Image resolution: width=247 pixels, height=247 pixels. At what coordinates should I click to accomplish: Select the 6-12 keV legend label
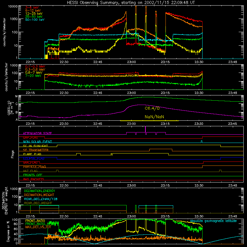[x=33, y=10]
